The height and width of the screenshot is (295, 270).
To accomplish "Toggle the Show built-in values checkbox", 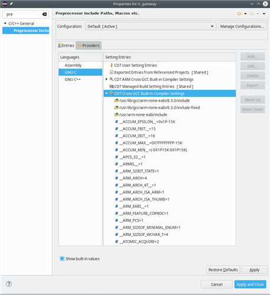I will pos(62,258).
